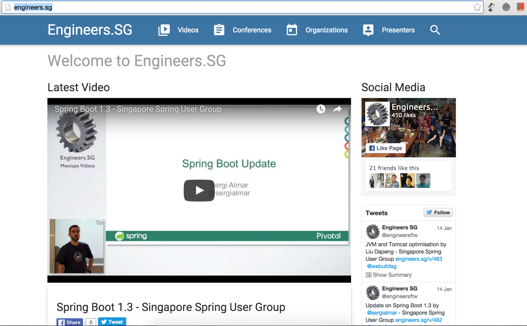This screenshot has height=326, width=527.
Task: Play the Spring Boot 1.3 video
Action: coord(199,191)
